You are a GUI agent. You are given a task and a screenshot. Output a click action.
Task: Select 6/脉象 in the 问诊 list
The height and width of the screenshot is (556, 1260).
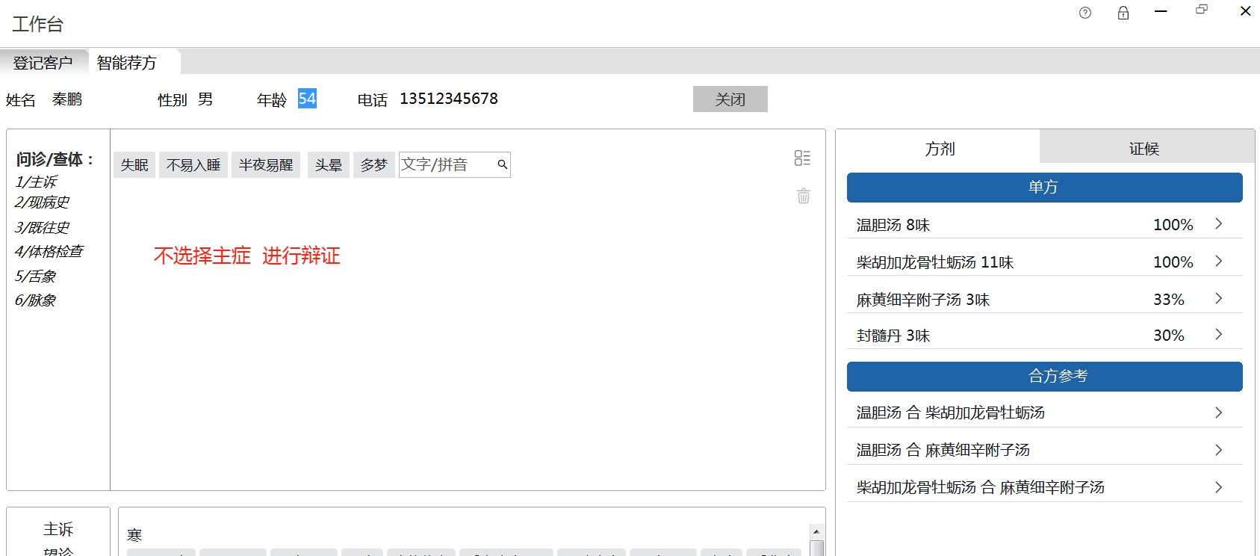pos(35,300)
